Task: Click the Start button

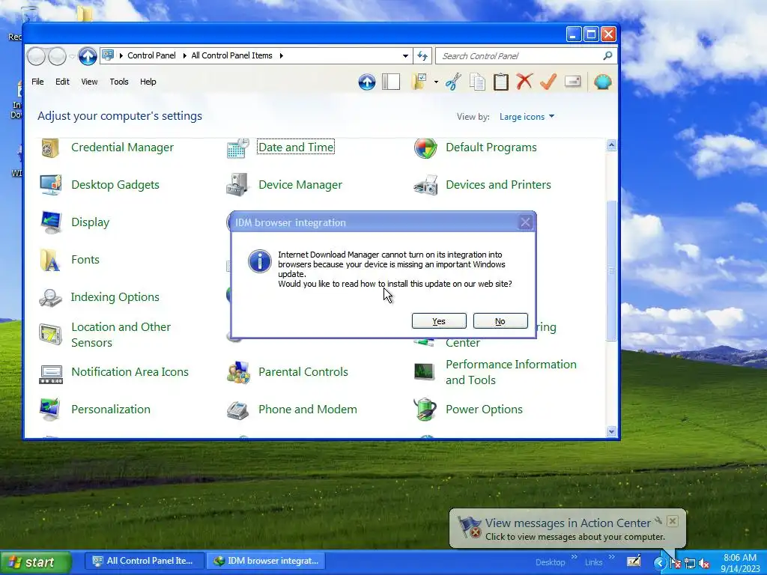Action: pyautogui.click(x=35, y=562)
